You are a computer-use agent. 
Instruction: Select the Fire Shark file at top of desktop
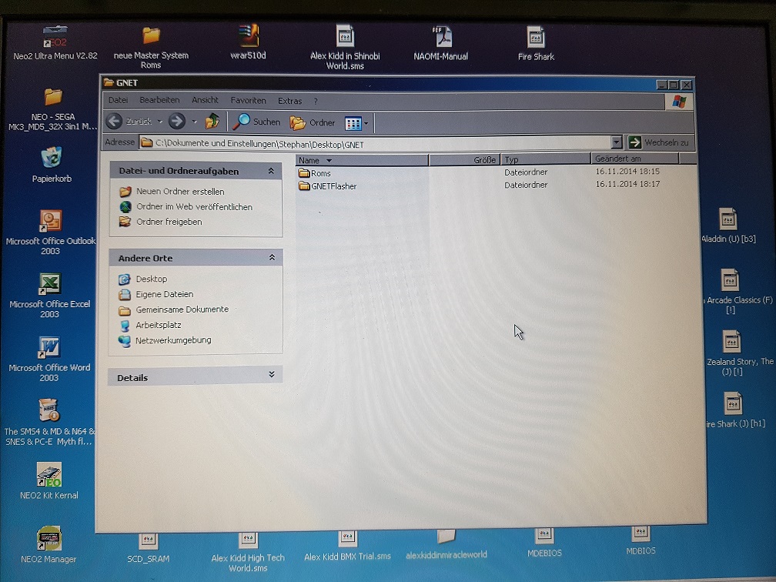(x=536, y=43)
